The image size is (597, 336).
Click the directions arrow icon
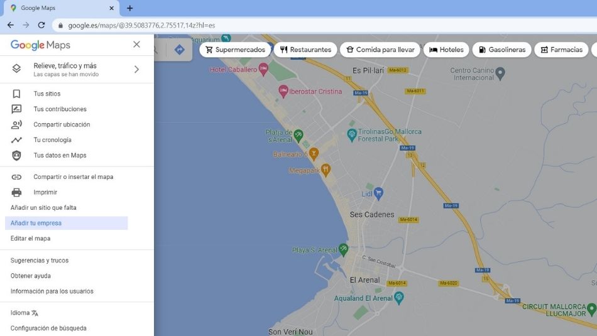(180, 50)
